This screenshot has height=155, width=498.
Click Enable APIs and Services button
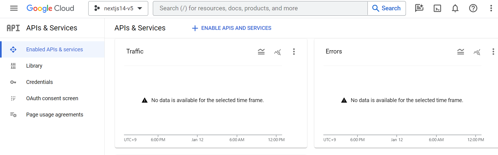[x=232, y=28]
